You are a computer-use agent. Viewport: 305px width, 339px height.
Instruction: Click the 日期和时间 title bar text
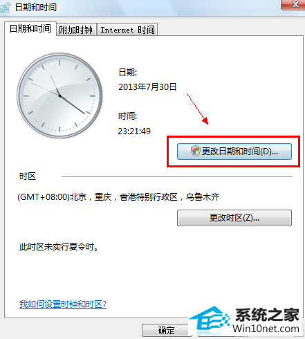click(36, 8)
